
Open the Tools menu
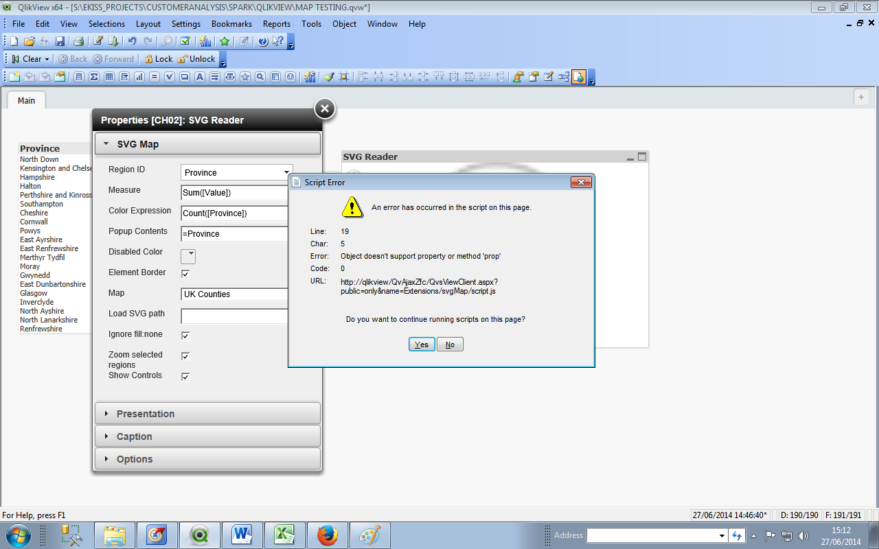(x=311, y=23)
